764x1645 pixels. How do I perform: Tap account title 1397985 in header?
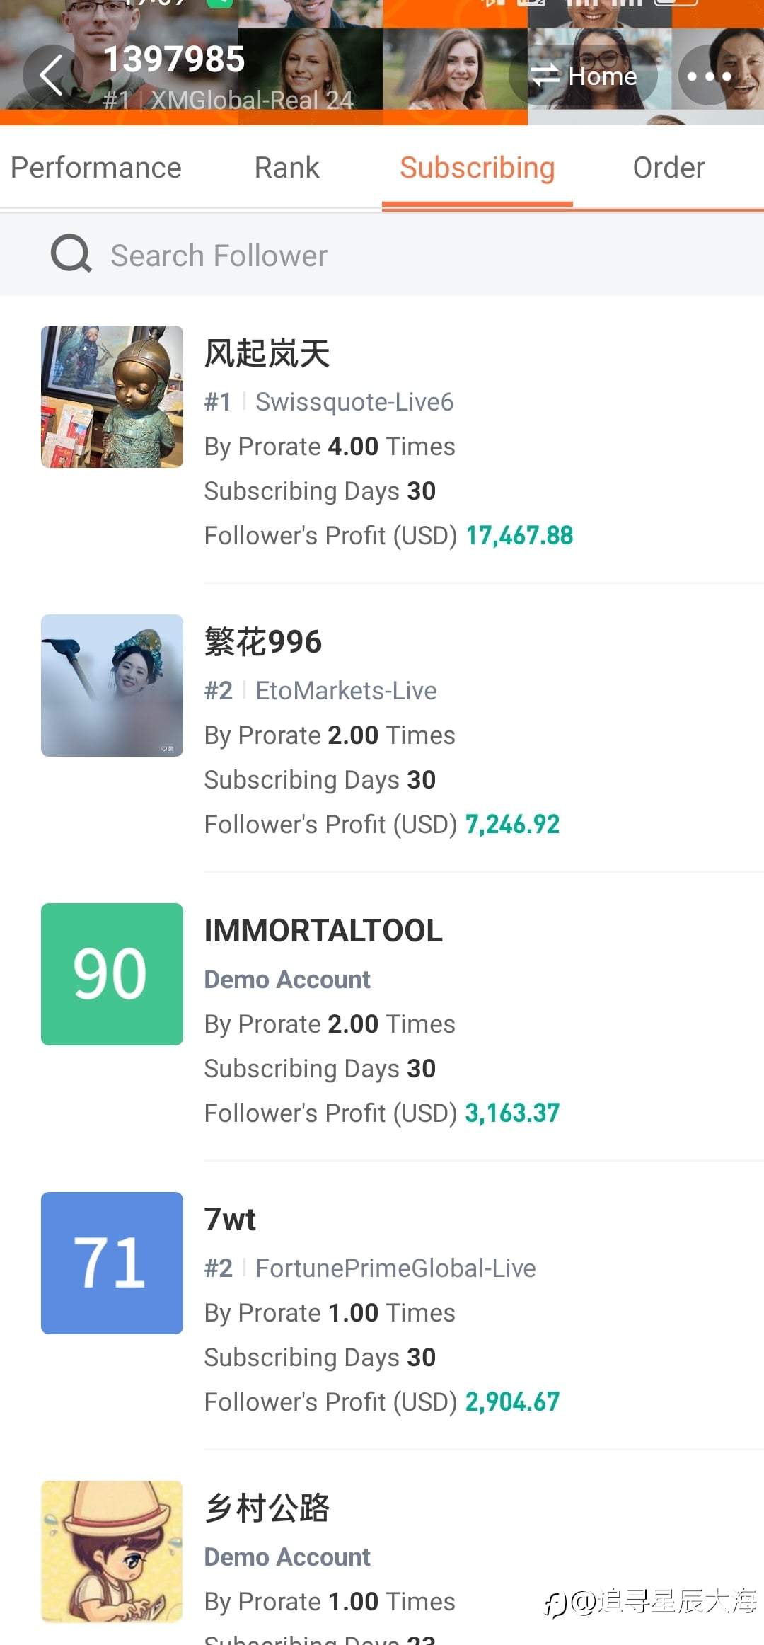[174, 59]
